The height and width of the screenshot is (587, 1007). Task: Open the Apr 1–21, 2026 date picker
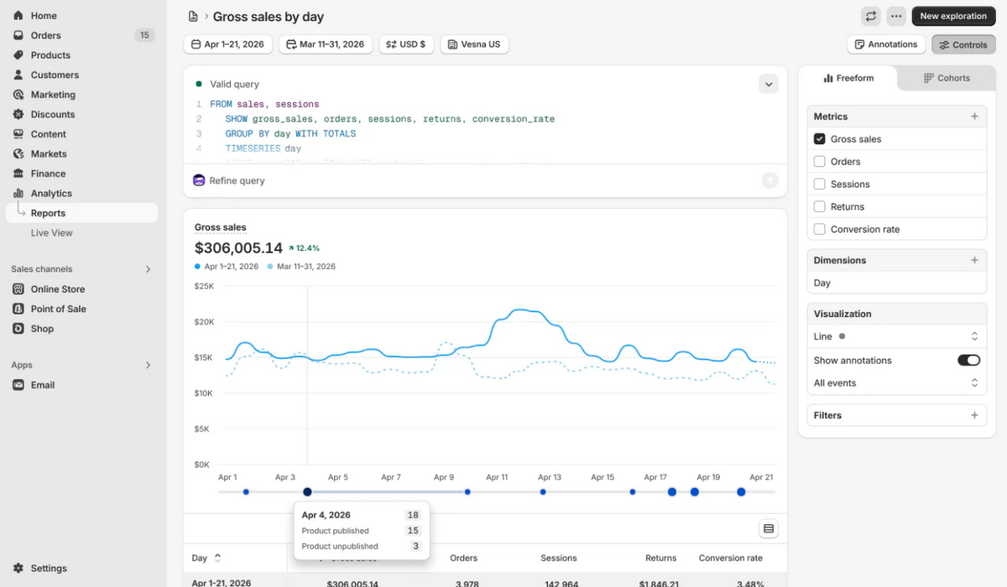[227, 44]
